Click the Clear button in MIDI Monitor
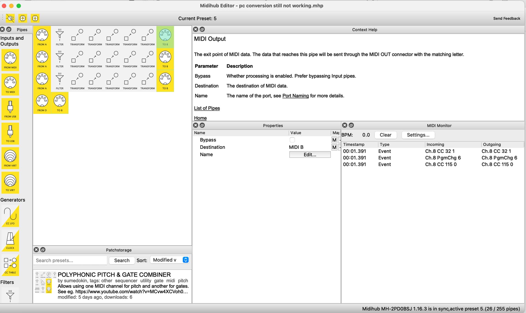This screenshot has height=313, width=526. click(385, 135)
